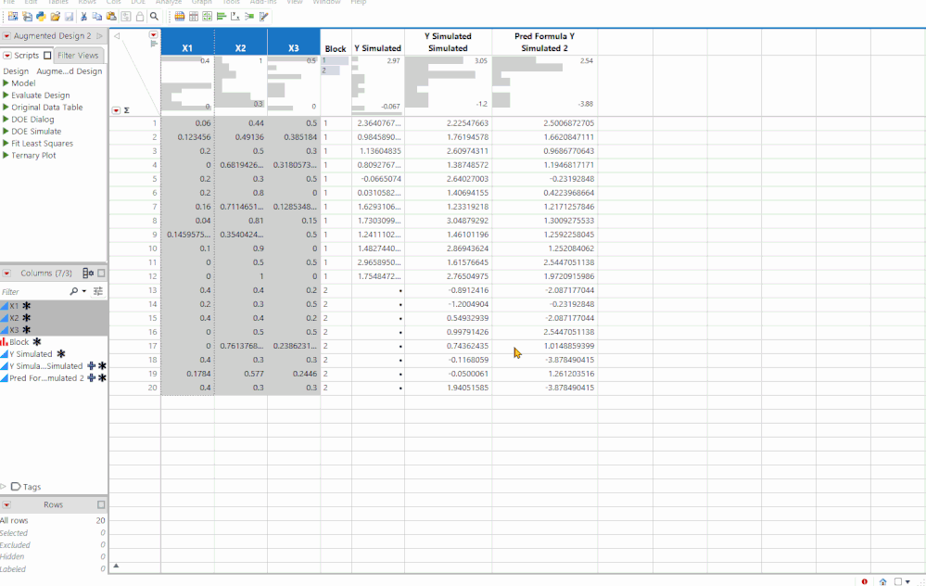Open the Rows panel red triangle menu
Image resolution: width=926 pixels, height=586 pixels.
pos(6,504)
